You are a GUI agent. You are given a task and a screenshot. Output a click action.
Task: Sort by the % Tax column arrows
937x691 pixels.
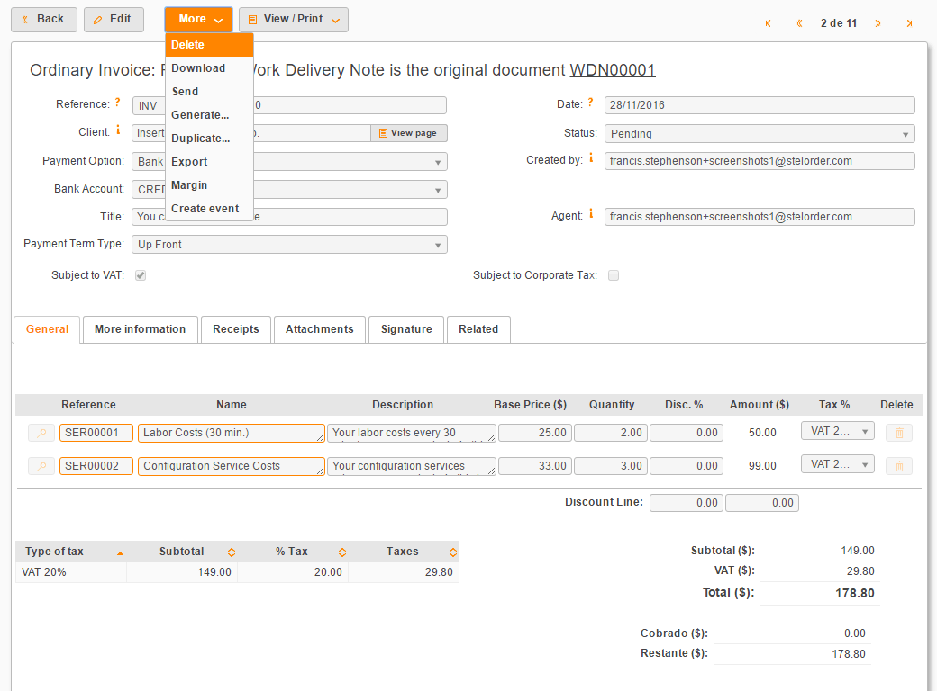(x=342, y=552)
